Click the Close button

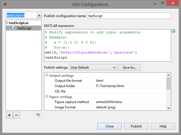109,126
